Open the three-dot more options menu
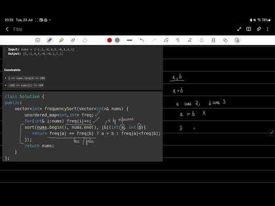This screenshot has width=275, height=206. click(x=268, y=29)
